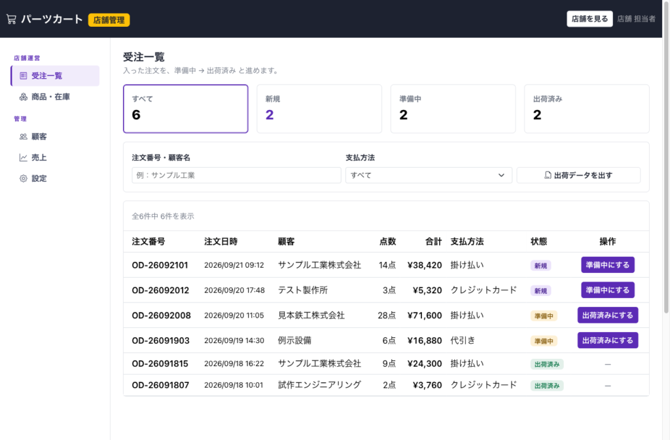The image size is (670, 440).
Task: Click the 新規 status badge of OD-26092101
Action: [x=540, y=266]
